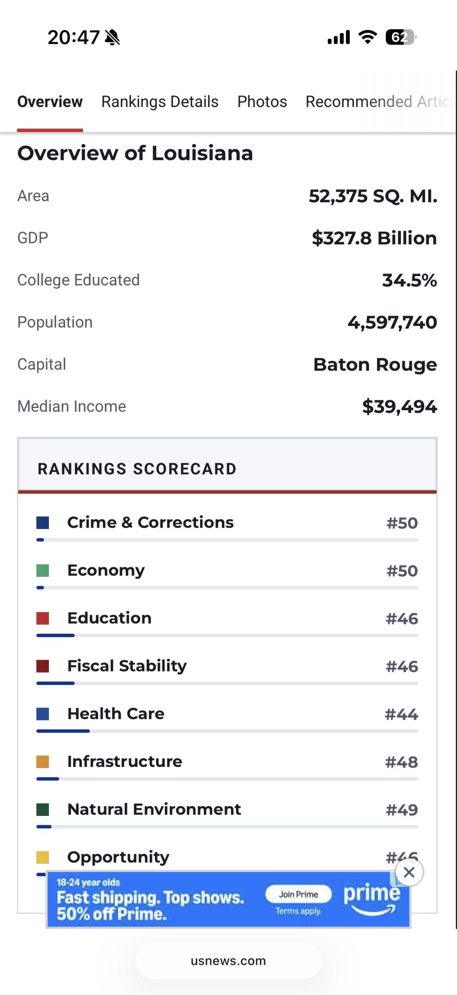Tap the Wi-Fi status icon

pos(368,37)
